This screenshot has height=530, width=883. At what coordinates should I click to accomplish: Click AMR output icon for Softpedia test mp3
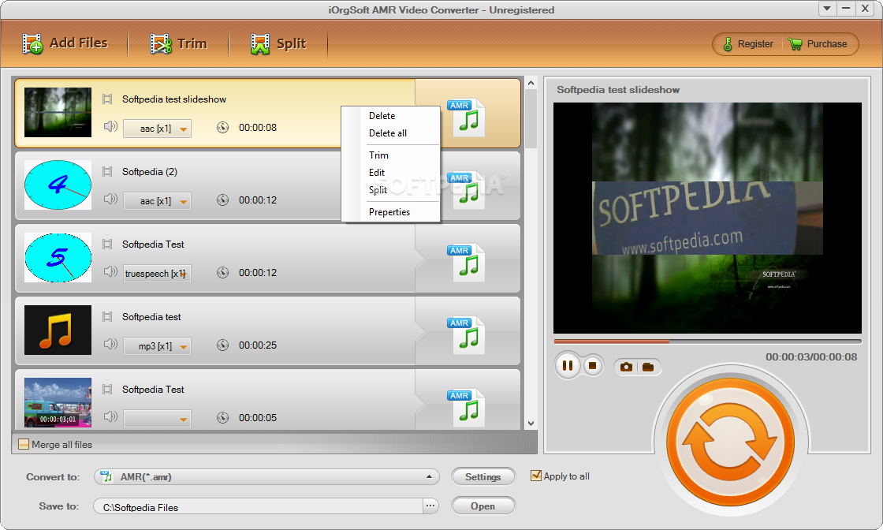(x=466, y=335)
